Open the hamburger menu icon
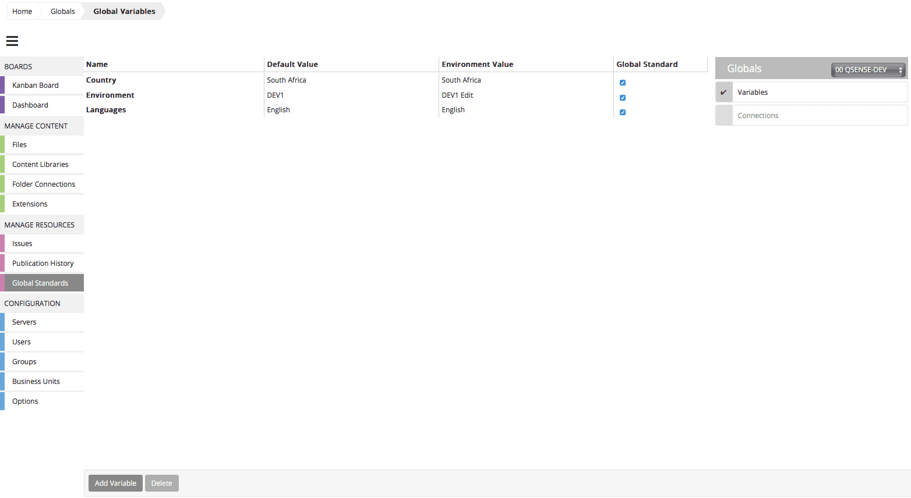 pos(12,41)
